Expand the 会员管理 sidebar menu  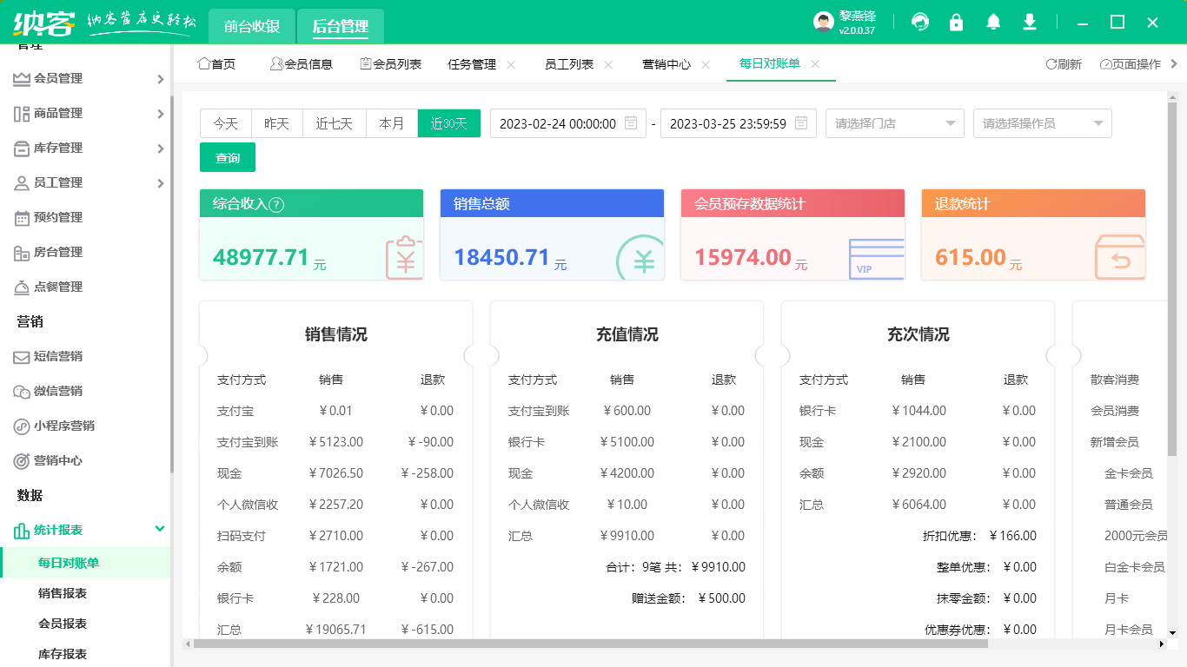(87, 78)
